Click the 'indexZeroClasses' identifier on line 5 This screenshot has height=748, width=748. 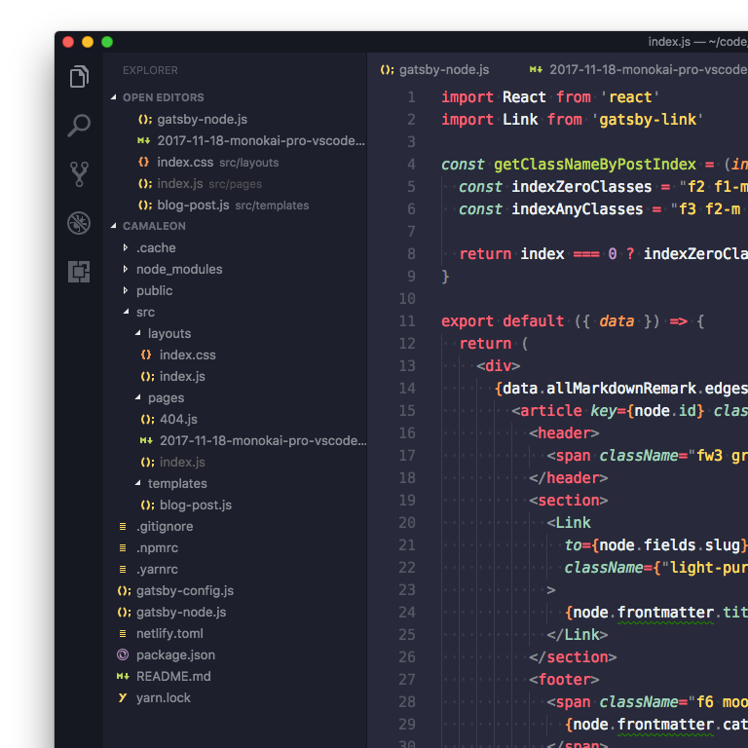[581, 187]
